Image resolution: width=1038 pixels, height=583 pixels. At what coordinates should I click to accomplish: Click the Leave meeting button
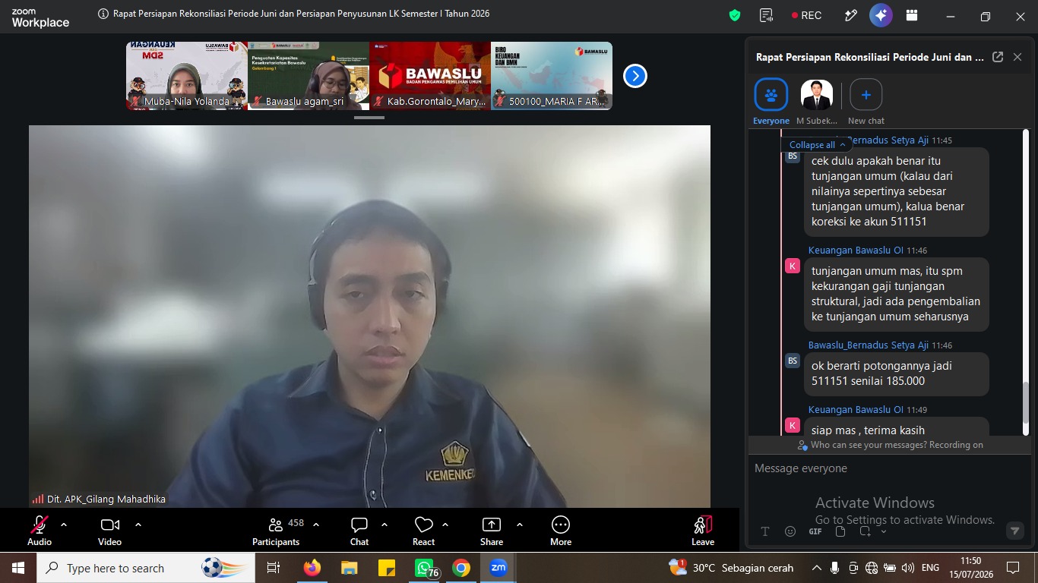point(703,530)
